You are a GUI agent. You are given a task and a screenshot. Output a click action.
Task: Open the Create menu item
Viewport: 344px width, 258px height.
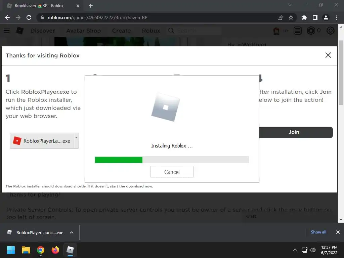pos(121,31)
